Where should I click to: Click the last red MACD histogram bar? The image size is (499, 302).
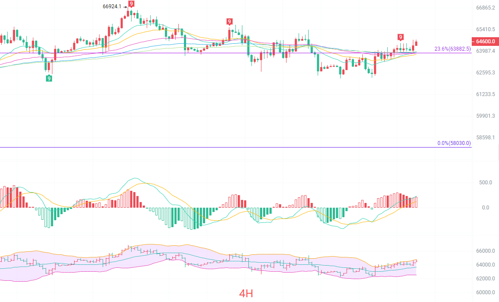(x=416, y=202)
